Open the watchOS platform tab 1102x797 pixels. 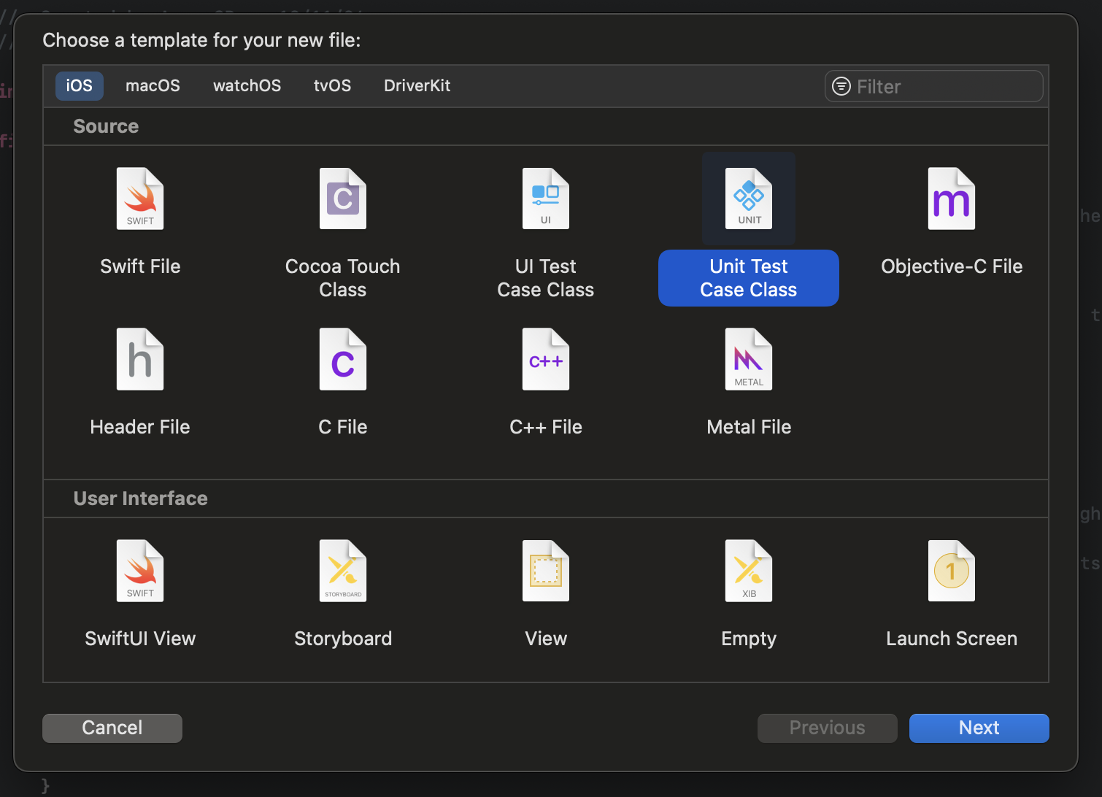pyautogui.click(x=247, y=85)
